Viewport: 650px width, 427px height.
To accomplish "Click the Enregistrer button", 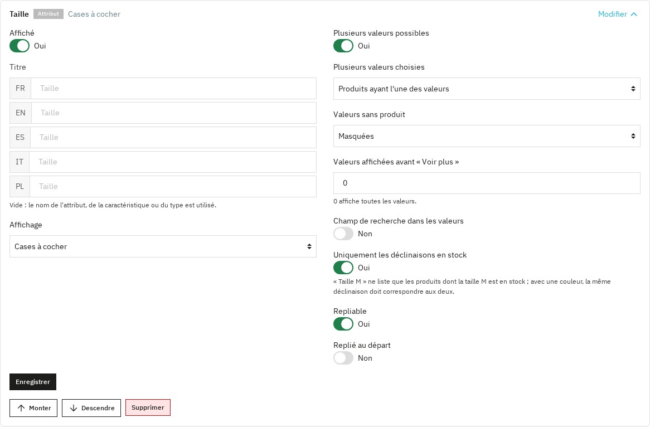I will (x=33, y=382).
